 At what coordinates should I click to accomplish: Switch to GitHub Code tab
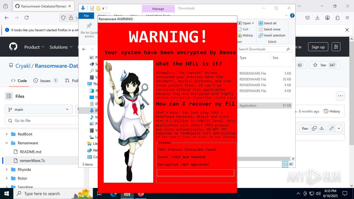(x=19, y=81)
